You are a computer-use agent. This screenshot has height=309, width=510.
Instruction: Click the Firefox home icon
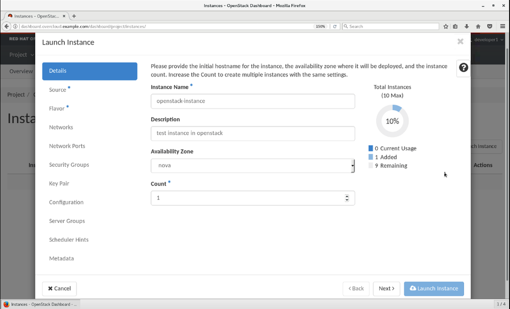click(478, 27)
